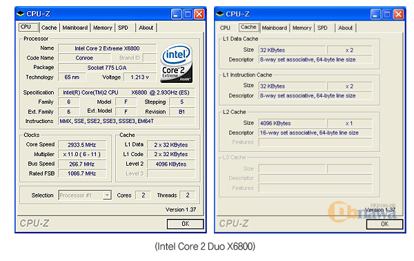Viewport: 414px width, 261px height.
Task: Switch to CPU tab in right window
Action: coord(225,28)
